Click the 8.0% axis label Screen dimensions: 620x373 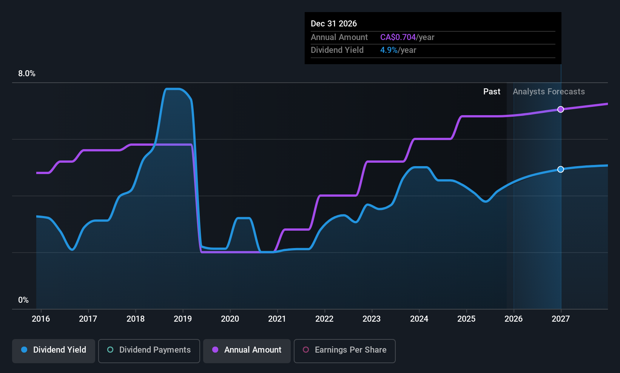tap(26, 74)
